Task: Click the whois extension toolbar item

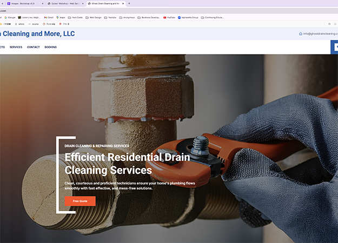Action: 21,24
